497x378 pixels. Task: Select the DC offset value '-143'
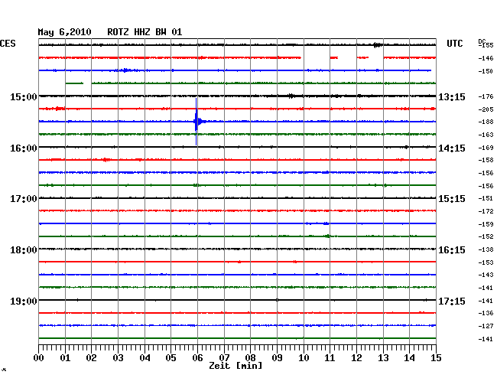pos(486,275)
